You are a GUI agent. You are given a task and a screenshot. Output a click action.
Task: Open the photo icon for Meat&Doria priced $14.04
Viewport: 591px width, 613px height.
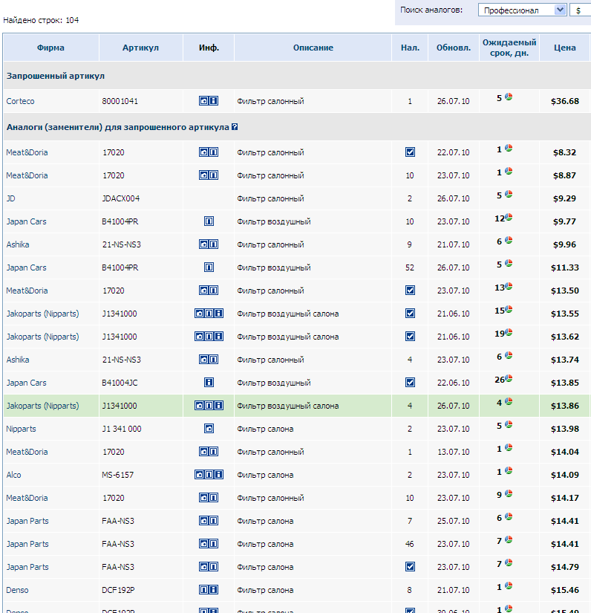point(204,452)
